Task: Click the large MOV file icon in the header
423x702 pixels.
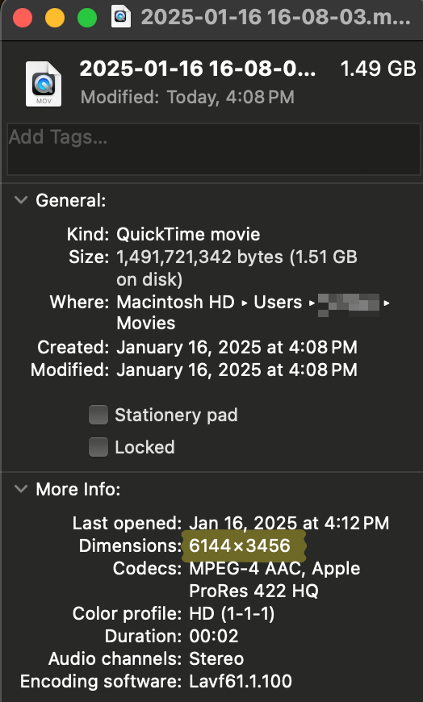Action: coord(43,84)
